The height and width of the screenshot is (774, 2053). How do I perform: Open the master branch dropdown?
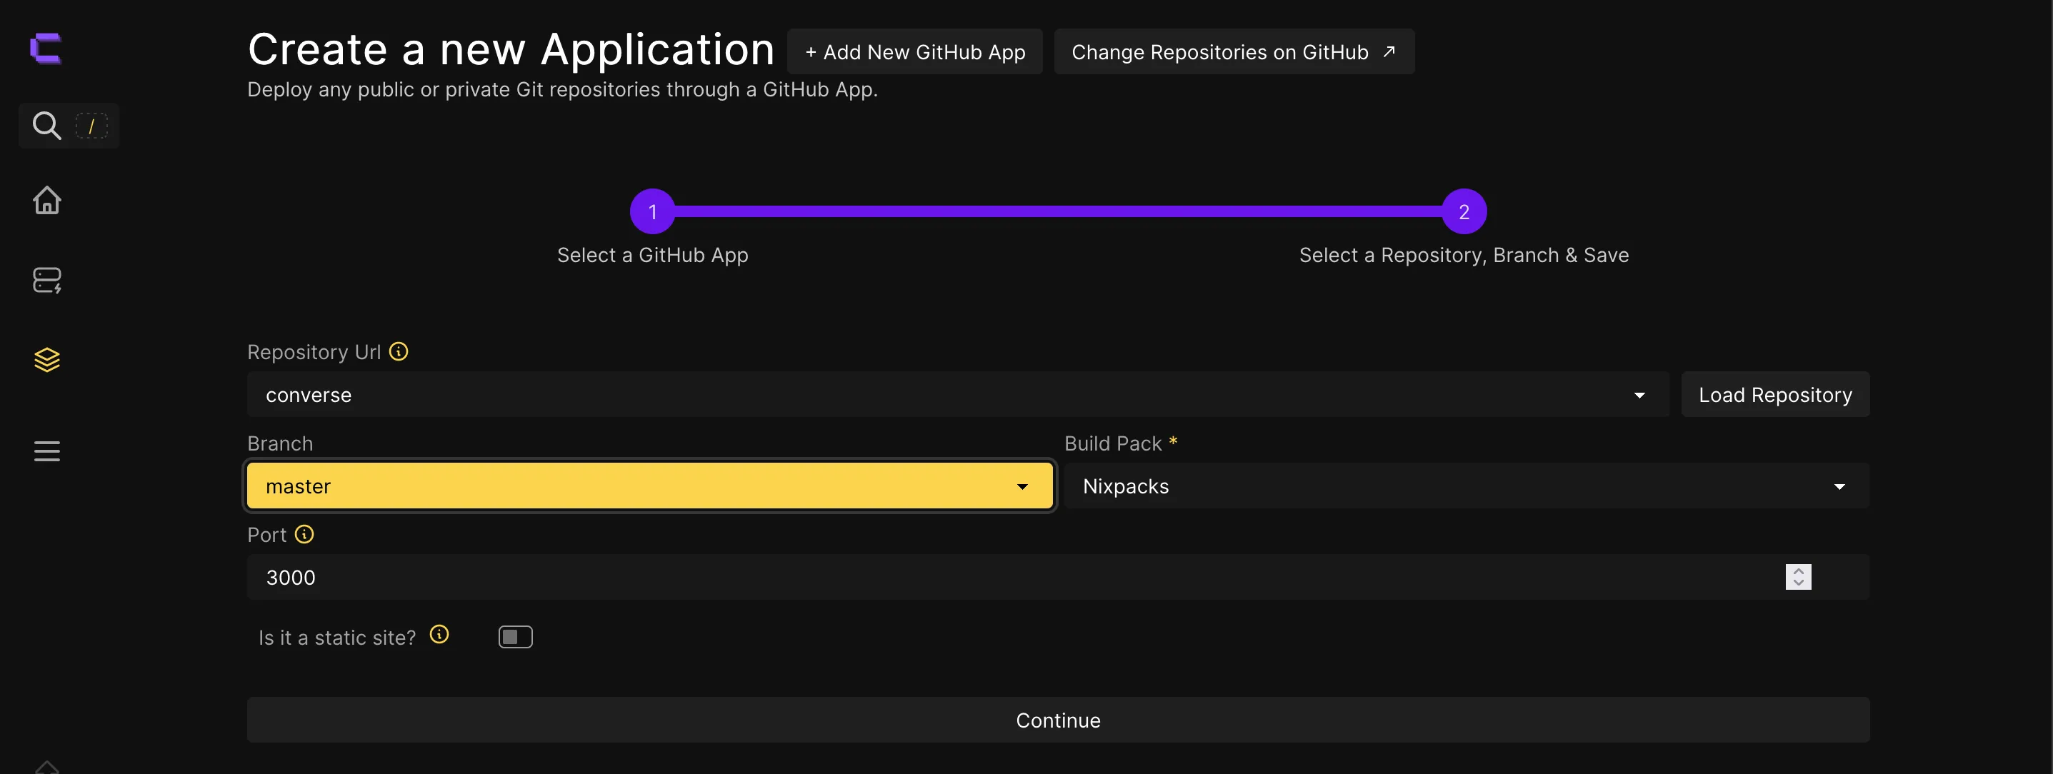(650, 486)
